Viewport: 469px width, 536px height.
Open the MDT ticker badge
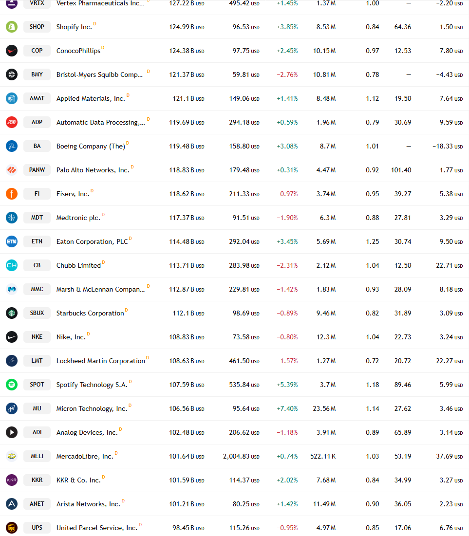tap(37, 218)
